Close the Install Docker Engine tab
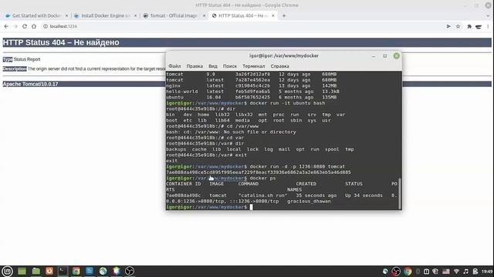Viewport: 494px width, 277px height. point(136,15)
